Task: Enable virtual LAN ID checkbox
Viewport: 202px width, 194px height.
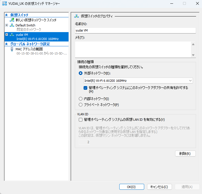Action: (x=80, y=120)
